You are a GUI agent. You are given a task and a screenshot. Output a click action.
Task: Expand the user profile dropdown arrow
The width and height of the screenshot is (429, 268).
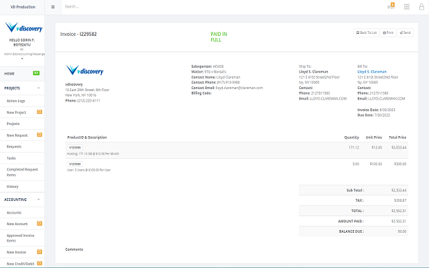click(x=22, y=59)
